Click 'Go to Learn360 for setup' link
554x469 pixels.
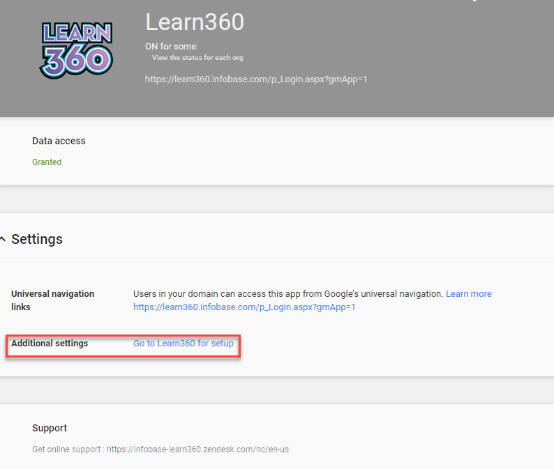(184, 344)
